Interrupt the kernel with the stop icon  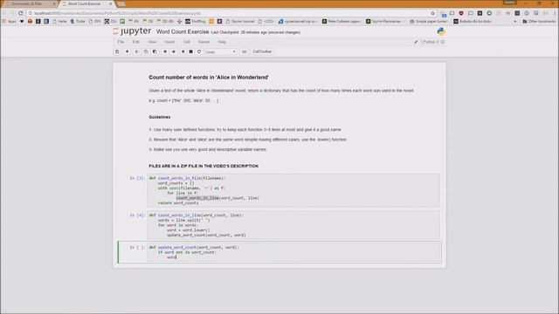coord(190,51)
